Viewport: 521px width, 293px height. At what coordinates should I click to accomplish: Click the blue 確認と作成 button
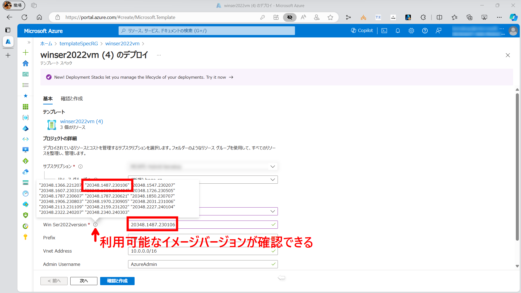tap(117, 281)
